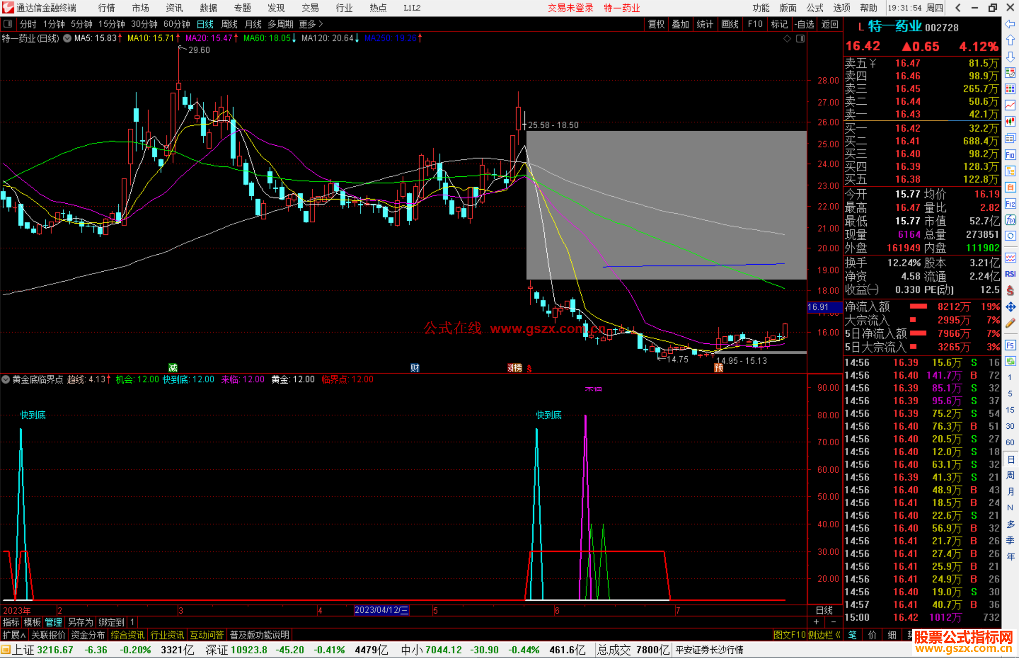Toggle the chart panel layout icon at top-left
Screen dimensions: 1019x658
tap(8, 24)
